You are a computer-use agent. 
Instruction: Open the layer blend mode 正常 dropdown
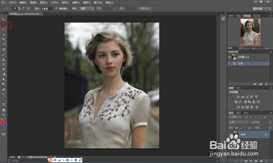click(x=238, y=122)
